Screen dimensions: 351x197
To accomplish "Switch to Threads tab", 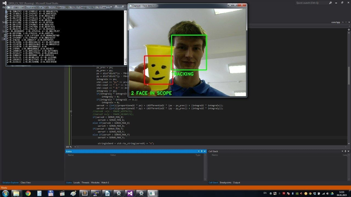I will point(85,182).
